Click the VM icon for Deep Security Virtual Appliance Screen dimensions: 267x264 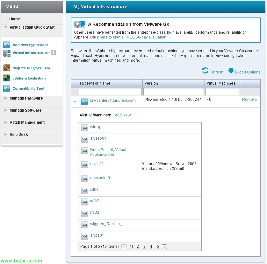pyautogui.click(x=85, y=151)
